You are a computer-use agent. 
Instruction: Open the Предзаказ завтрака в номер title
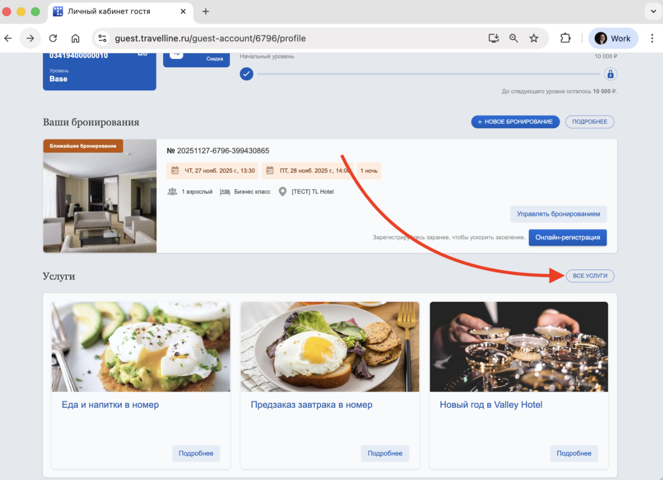[311, 405]
